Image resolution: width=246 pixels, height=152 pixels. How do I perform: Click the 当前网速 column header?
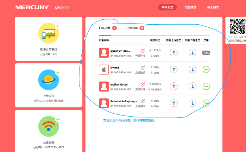click(x=155, y=40)
